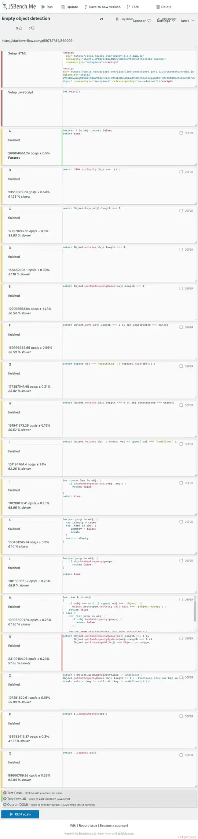Toggle DEFER checkbox for test case G
The width and height of the screenshot is (198, 839).
181,366
